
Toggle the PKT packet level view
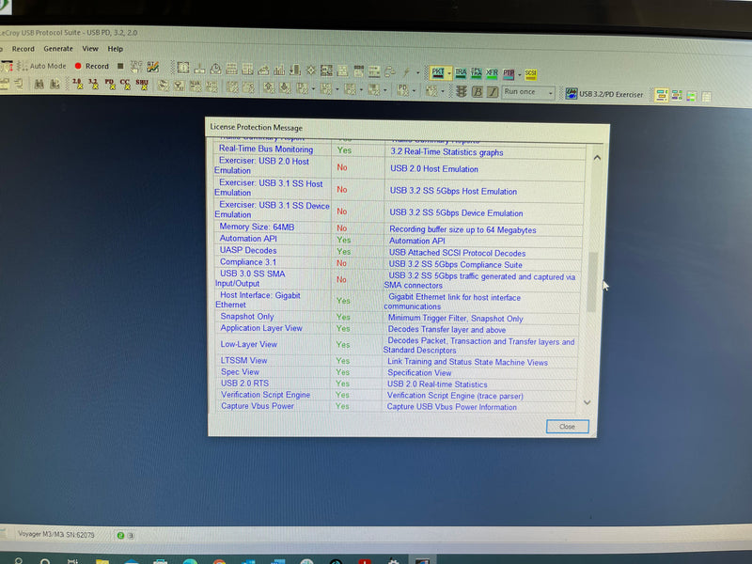tap(437, 72)
